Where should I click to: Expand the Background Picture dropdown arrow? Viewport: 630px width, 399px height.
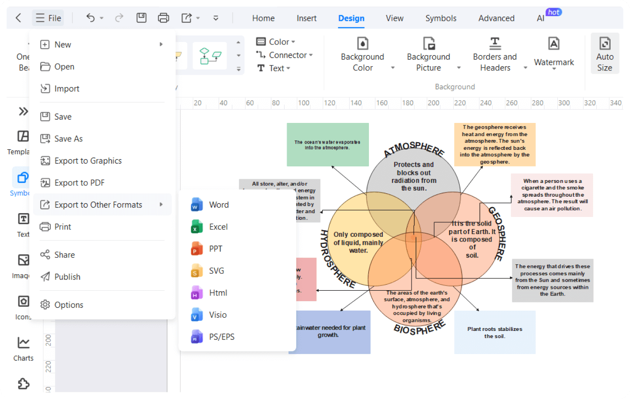[x=458, y=68]
